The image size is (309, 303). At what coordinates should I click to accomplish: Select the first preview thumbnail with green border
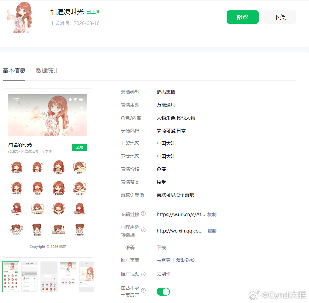pyautogui.click(x=11, y=277)
